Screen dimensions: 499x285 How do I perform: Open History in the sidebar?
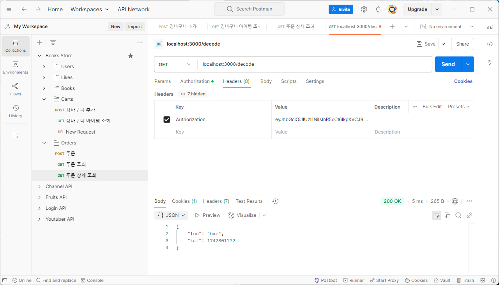pyautogui.click(x=16, y=112)
